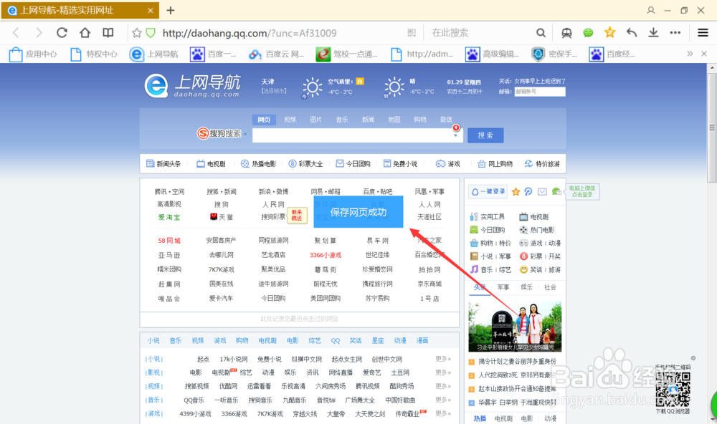
Task: Click the 一键登录 button
Action: [x=488, y=191]
